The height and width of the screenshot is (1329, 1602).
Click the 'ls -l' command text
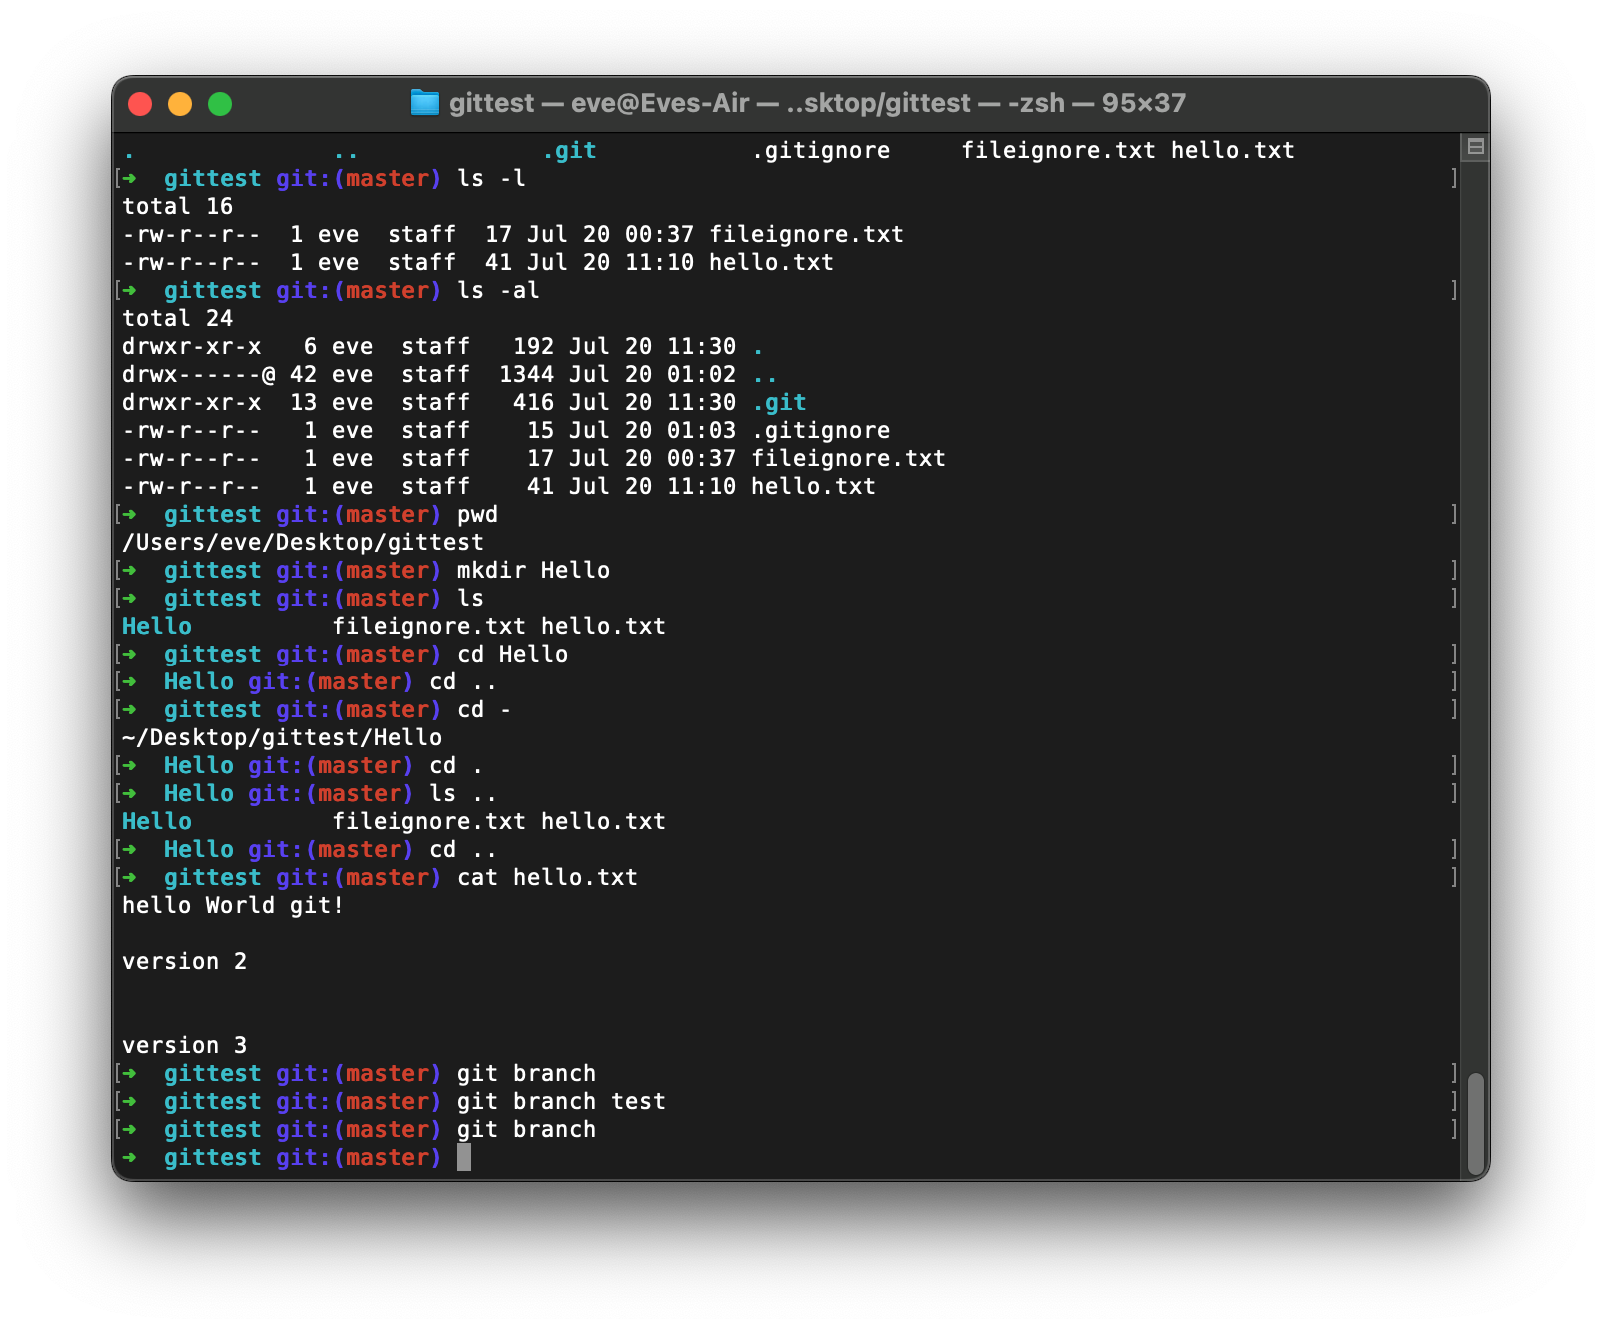[x=491, y=178]
